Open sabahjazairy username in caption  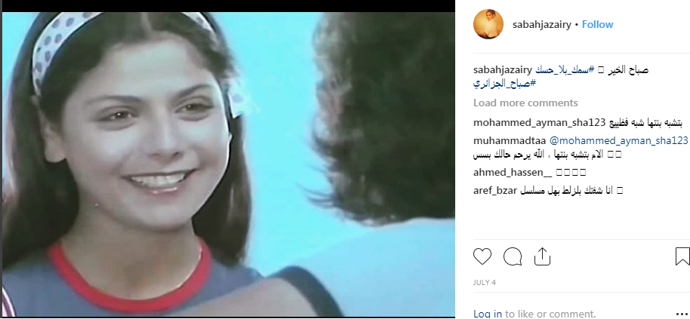pos(503,70)
